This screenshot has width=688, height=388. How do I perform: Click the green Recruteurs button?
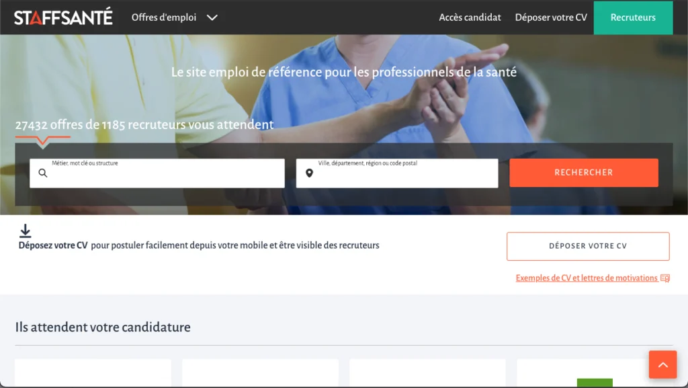tap(633, 17)
